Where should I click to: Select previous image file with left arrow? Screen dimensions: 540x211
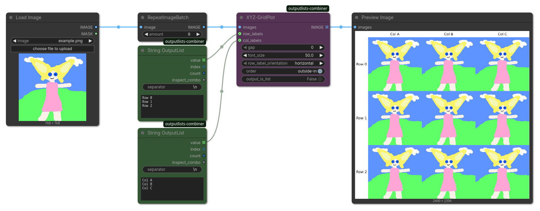click(x=14, y=41)
